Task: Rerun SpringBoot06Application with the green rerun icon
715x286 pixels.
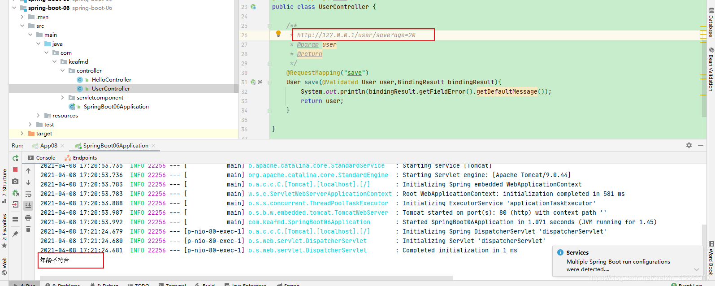Action: coord(15,158)
